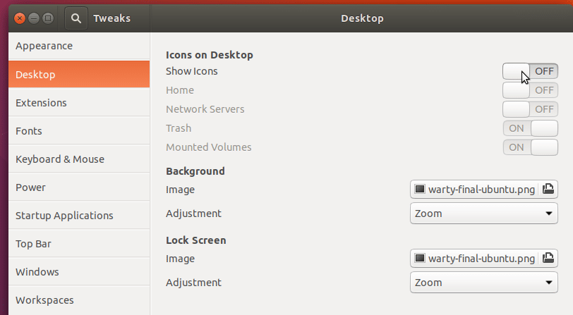Screen dimensions: 573x315
Task: Open the Extensions section
Action: coord(79,103)
